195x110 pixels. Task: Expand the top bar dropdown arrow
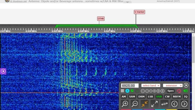pyautogui.click(x=127, y=2)
